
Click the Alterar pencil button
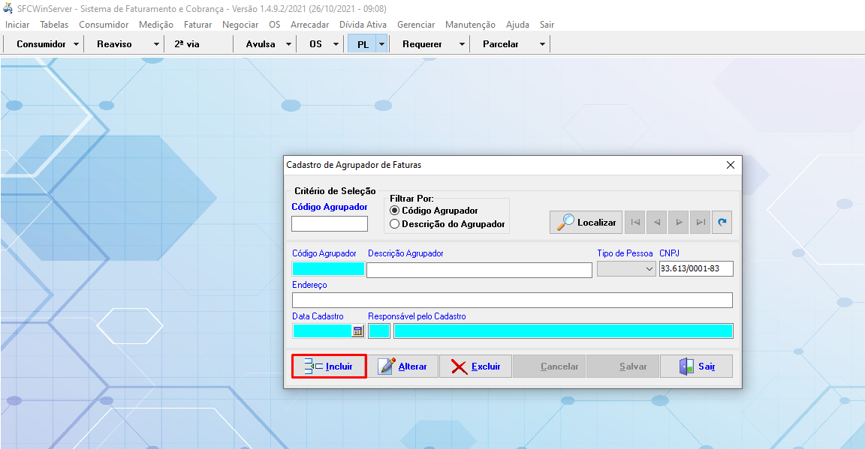point(402,367)
